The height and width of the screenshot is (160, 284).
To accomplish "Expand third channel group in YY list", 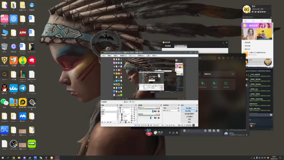I will point(244,49).
